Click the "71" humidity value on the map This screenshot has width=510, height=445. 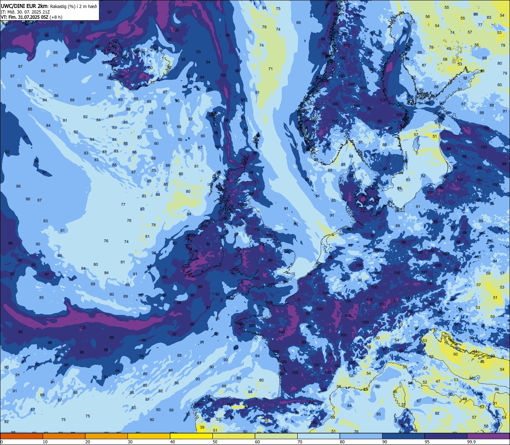pyautogui.click(x=271, y=69)
